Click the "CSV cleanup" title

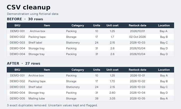click(x=28, y=7)
